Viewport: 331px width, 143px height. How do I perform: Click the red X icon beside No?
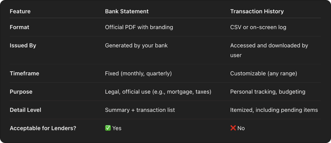click(x=233, y=128)
